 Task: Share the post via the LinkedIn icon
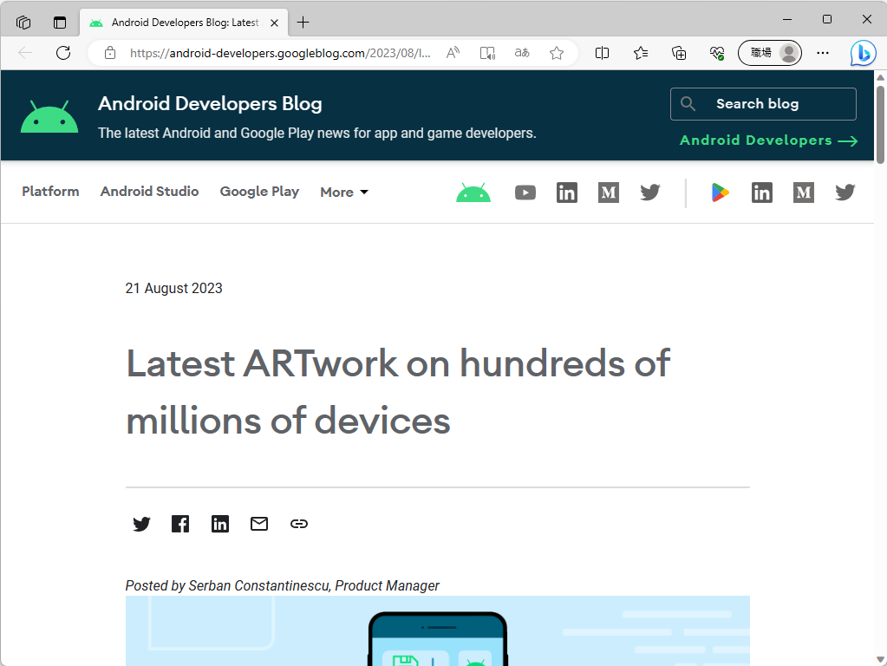pyautogui.click(x=219, y=524)
